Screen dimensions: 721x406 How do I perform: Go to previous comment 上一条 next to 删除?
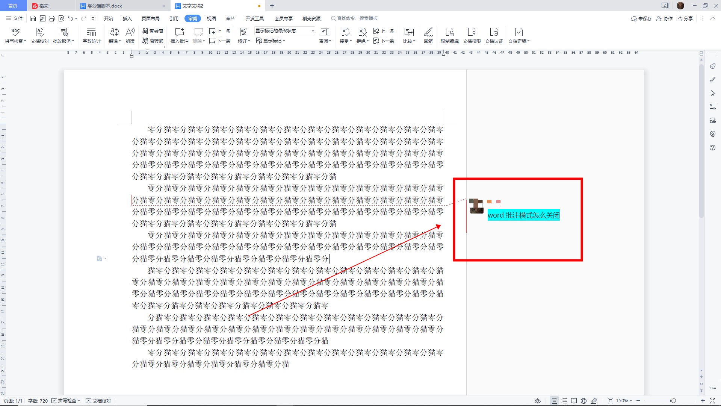click(220, 31)
